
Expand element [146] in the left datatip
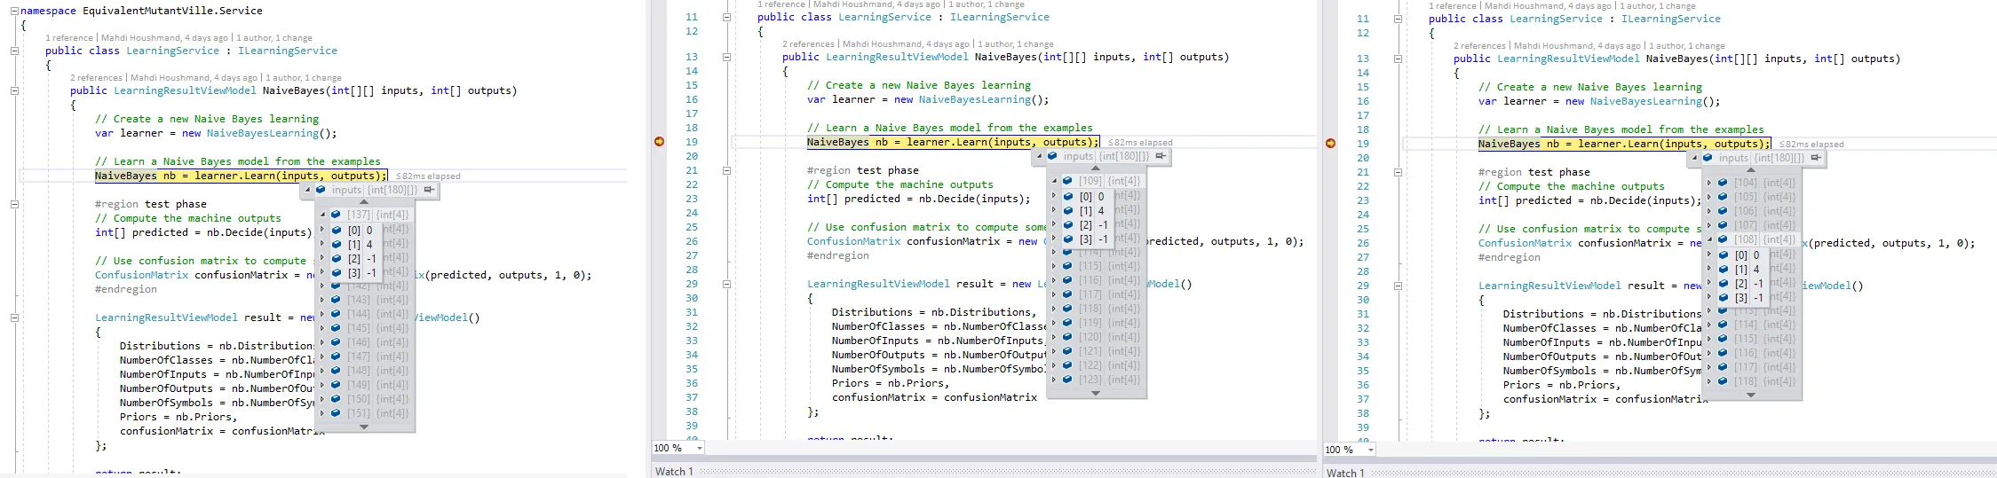322,342
